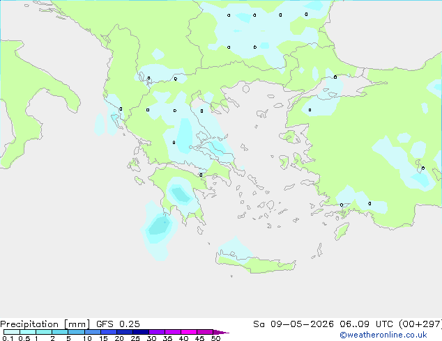This screenshot has width=442, height=341.
Task: Click the heaviest rain patch southwest of Peloponnese
Action: pyautogui.click(x=159, y=225)
